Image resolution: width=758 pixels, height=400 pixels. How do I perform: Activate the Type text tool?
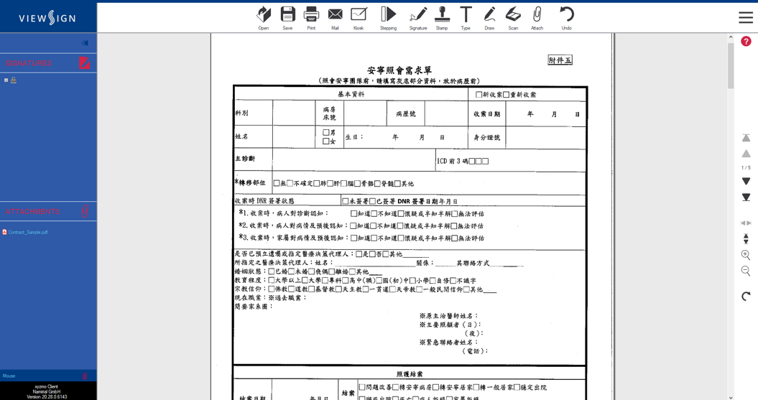466,19
